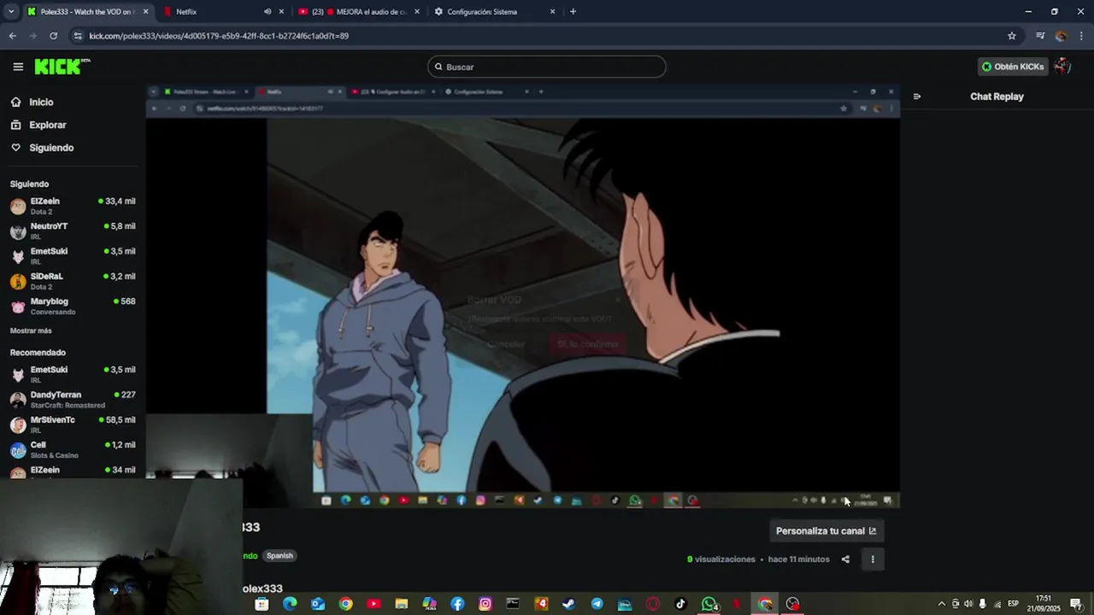Open Microsoft Store from taskbar

click(x=262, y=604)
